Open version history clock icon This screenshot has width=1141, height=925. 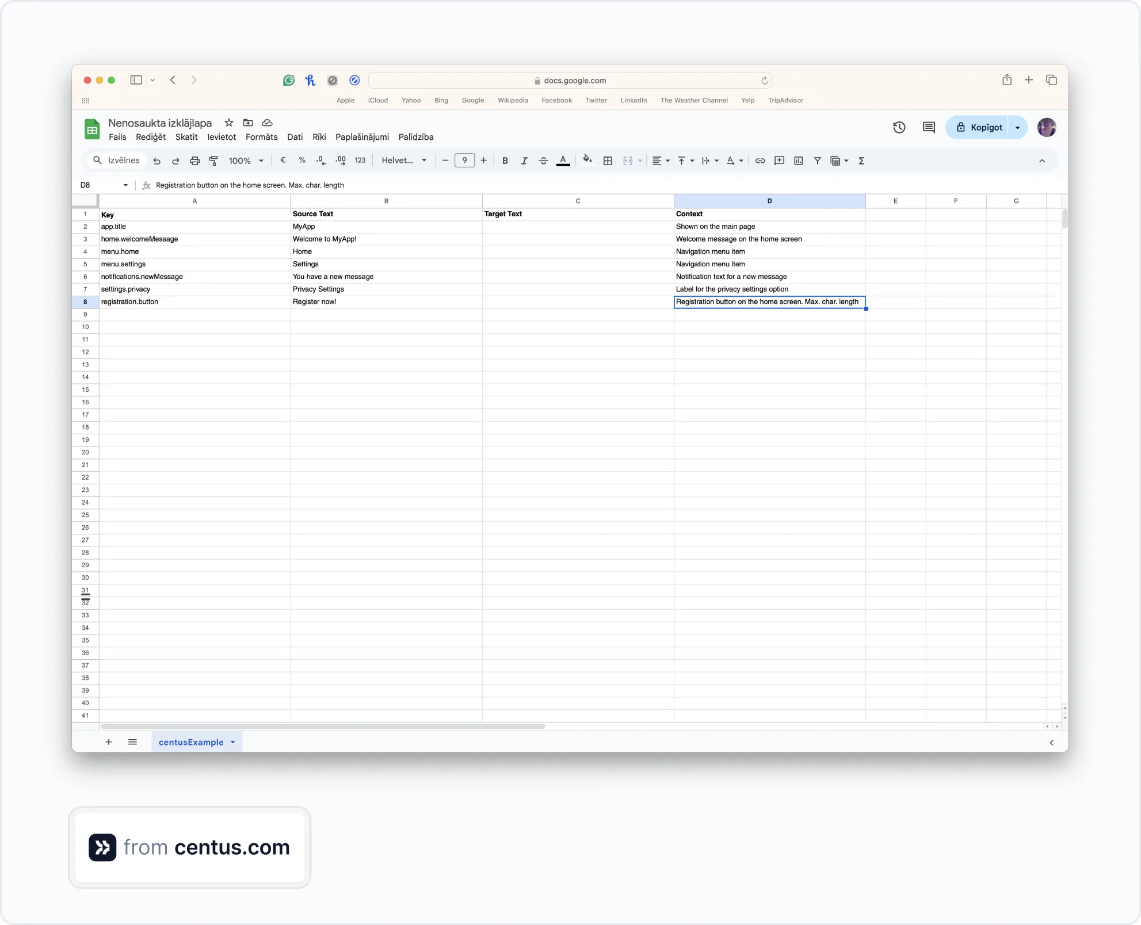point(899,128)
